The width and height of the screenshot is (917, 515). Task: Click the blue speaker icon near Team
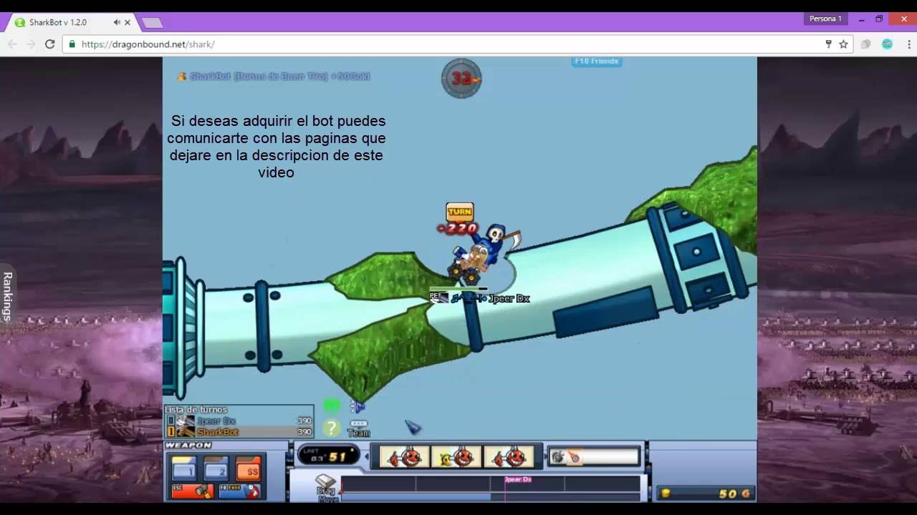click(357, 406)
